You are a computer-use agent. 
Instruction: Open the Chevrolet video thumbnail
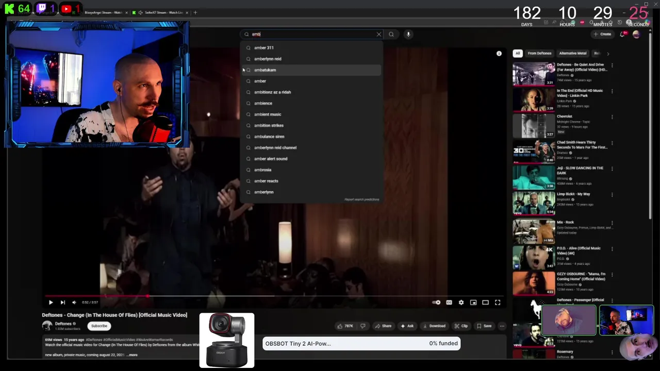click(534, 126)
